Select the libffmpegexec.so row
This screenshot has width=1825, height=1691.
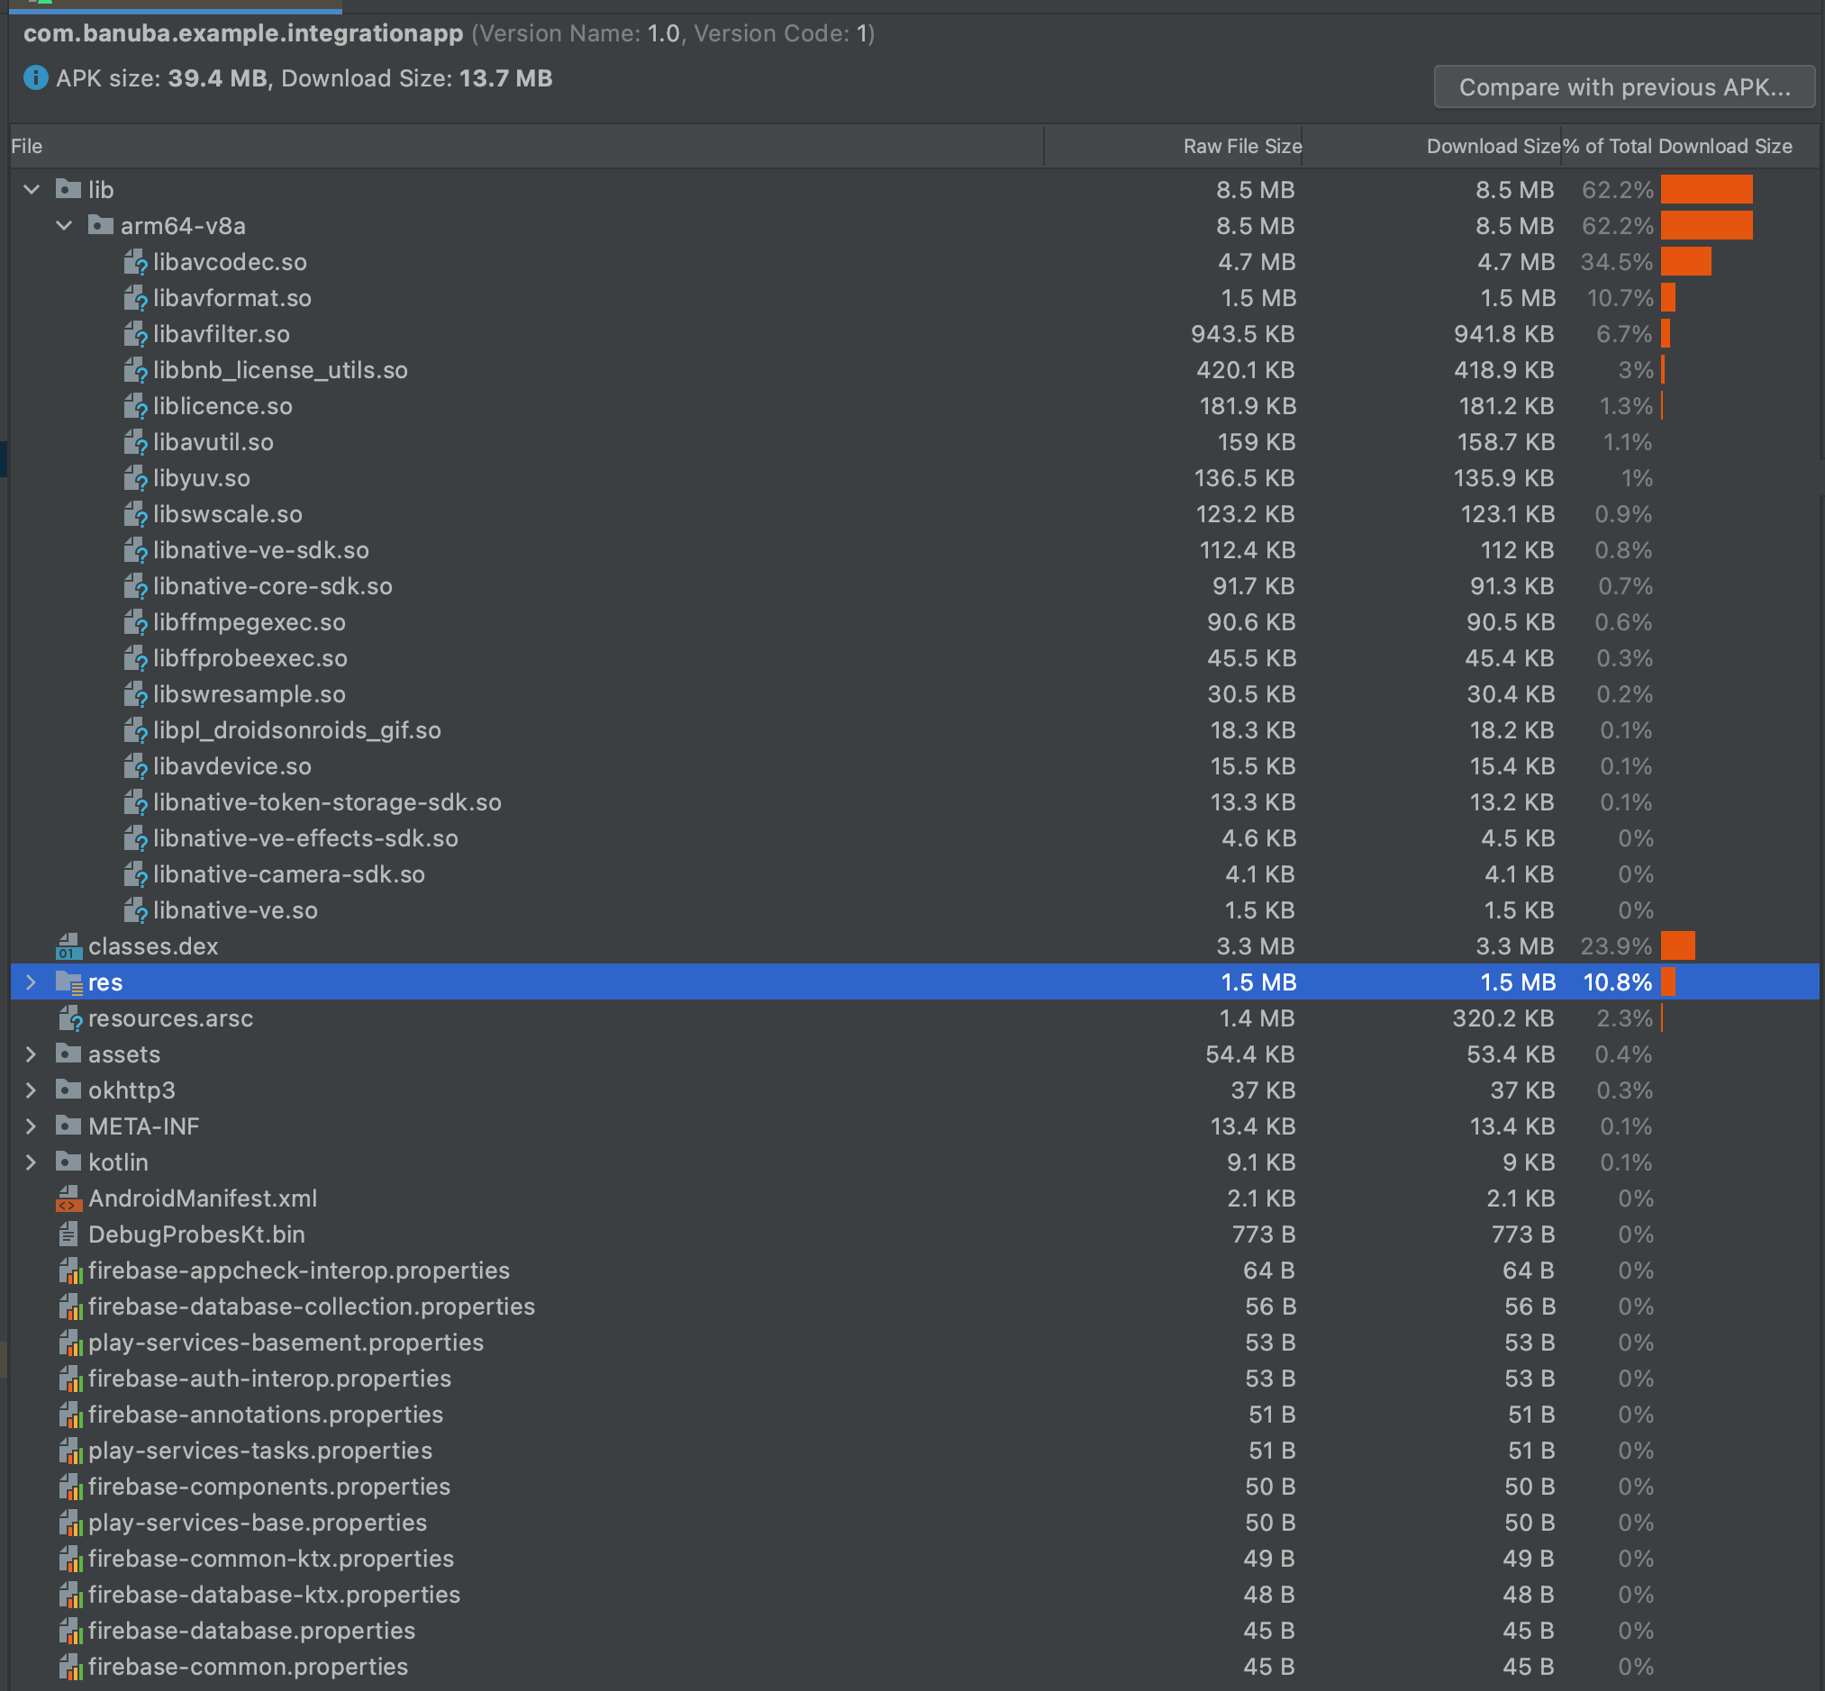(x=914, y=622)
